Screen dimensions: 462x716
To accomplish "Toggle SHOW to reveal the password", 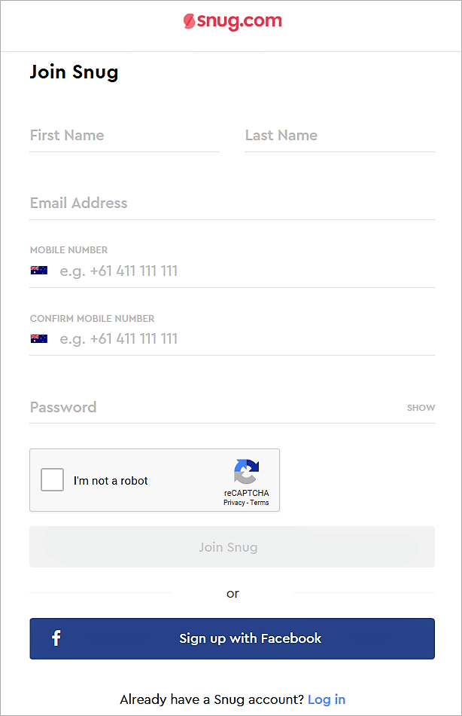I will 421,407.
